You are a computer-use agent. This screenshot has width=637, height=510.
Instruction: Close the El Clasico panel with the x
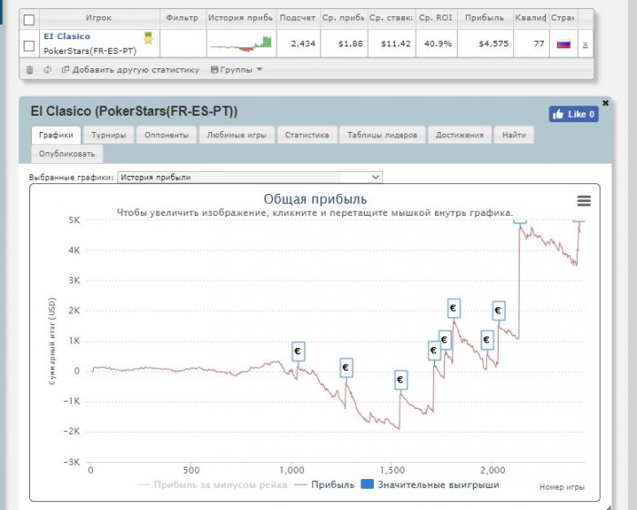605,103
